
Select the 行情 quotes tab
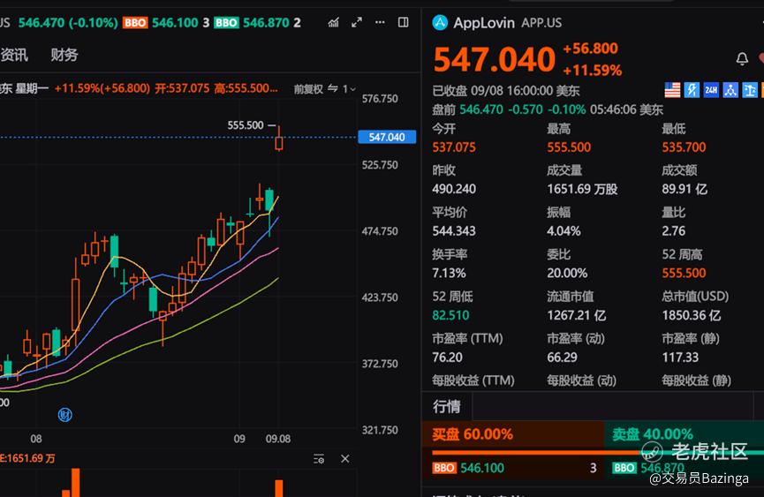click(446, 406)
